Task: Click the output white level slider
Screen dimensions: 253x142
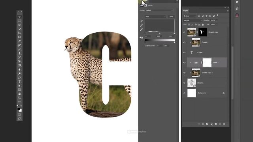Action: [174, 42]
